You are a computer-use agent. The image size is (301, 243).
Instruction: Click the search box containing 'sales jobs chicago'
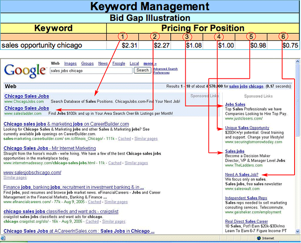(x=91, y=70)
